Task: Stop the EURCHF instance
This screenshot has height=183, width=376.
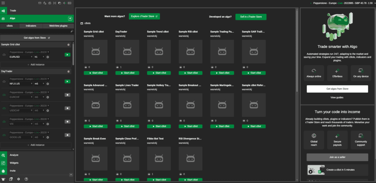Action: coord(68,95)
